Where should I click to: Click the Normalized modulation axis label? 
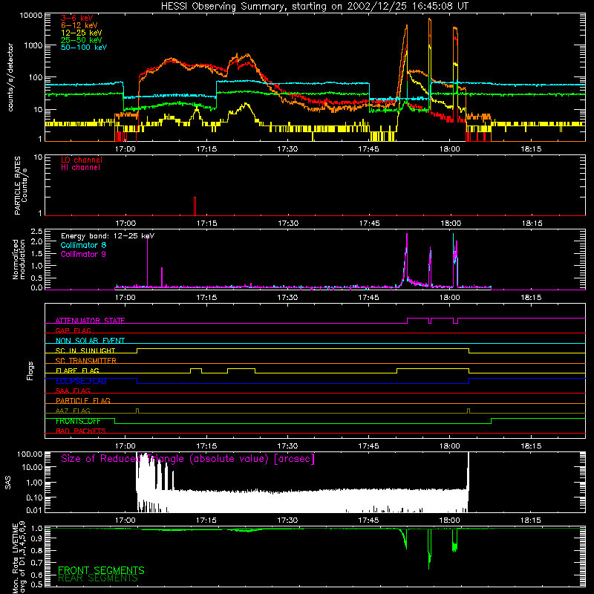click(x=19, y=259)
